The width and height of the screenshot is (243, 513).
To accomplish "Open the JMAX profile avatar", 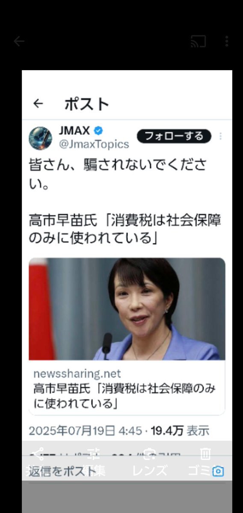I will point(41,138).
